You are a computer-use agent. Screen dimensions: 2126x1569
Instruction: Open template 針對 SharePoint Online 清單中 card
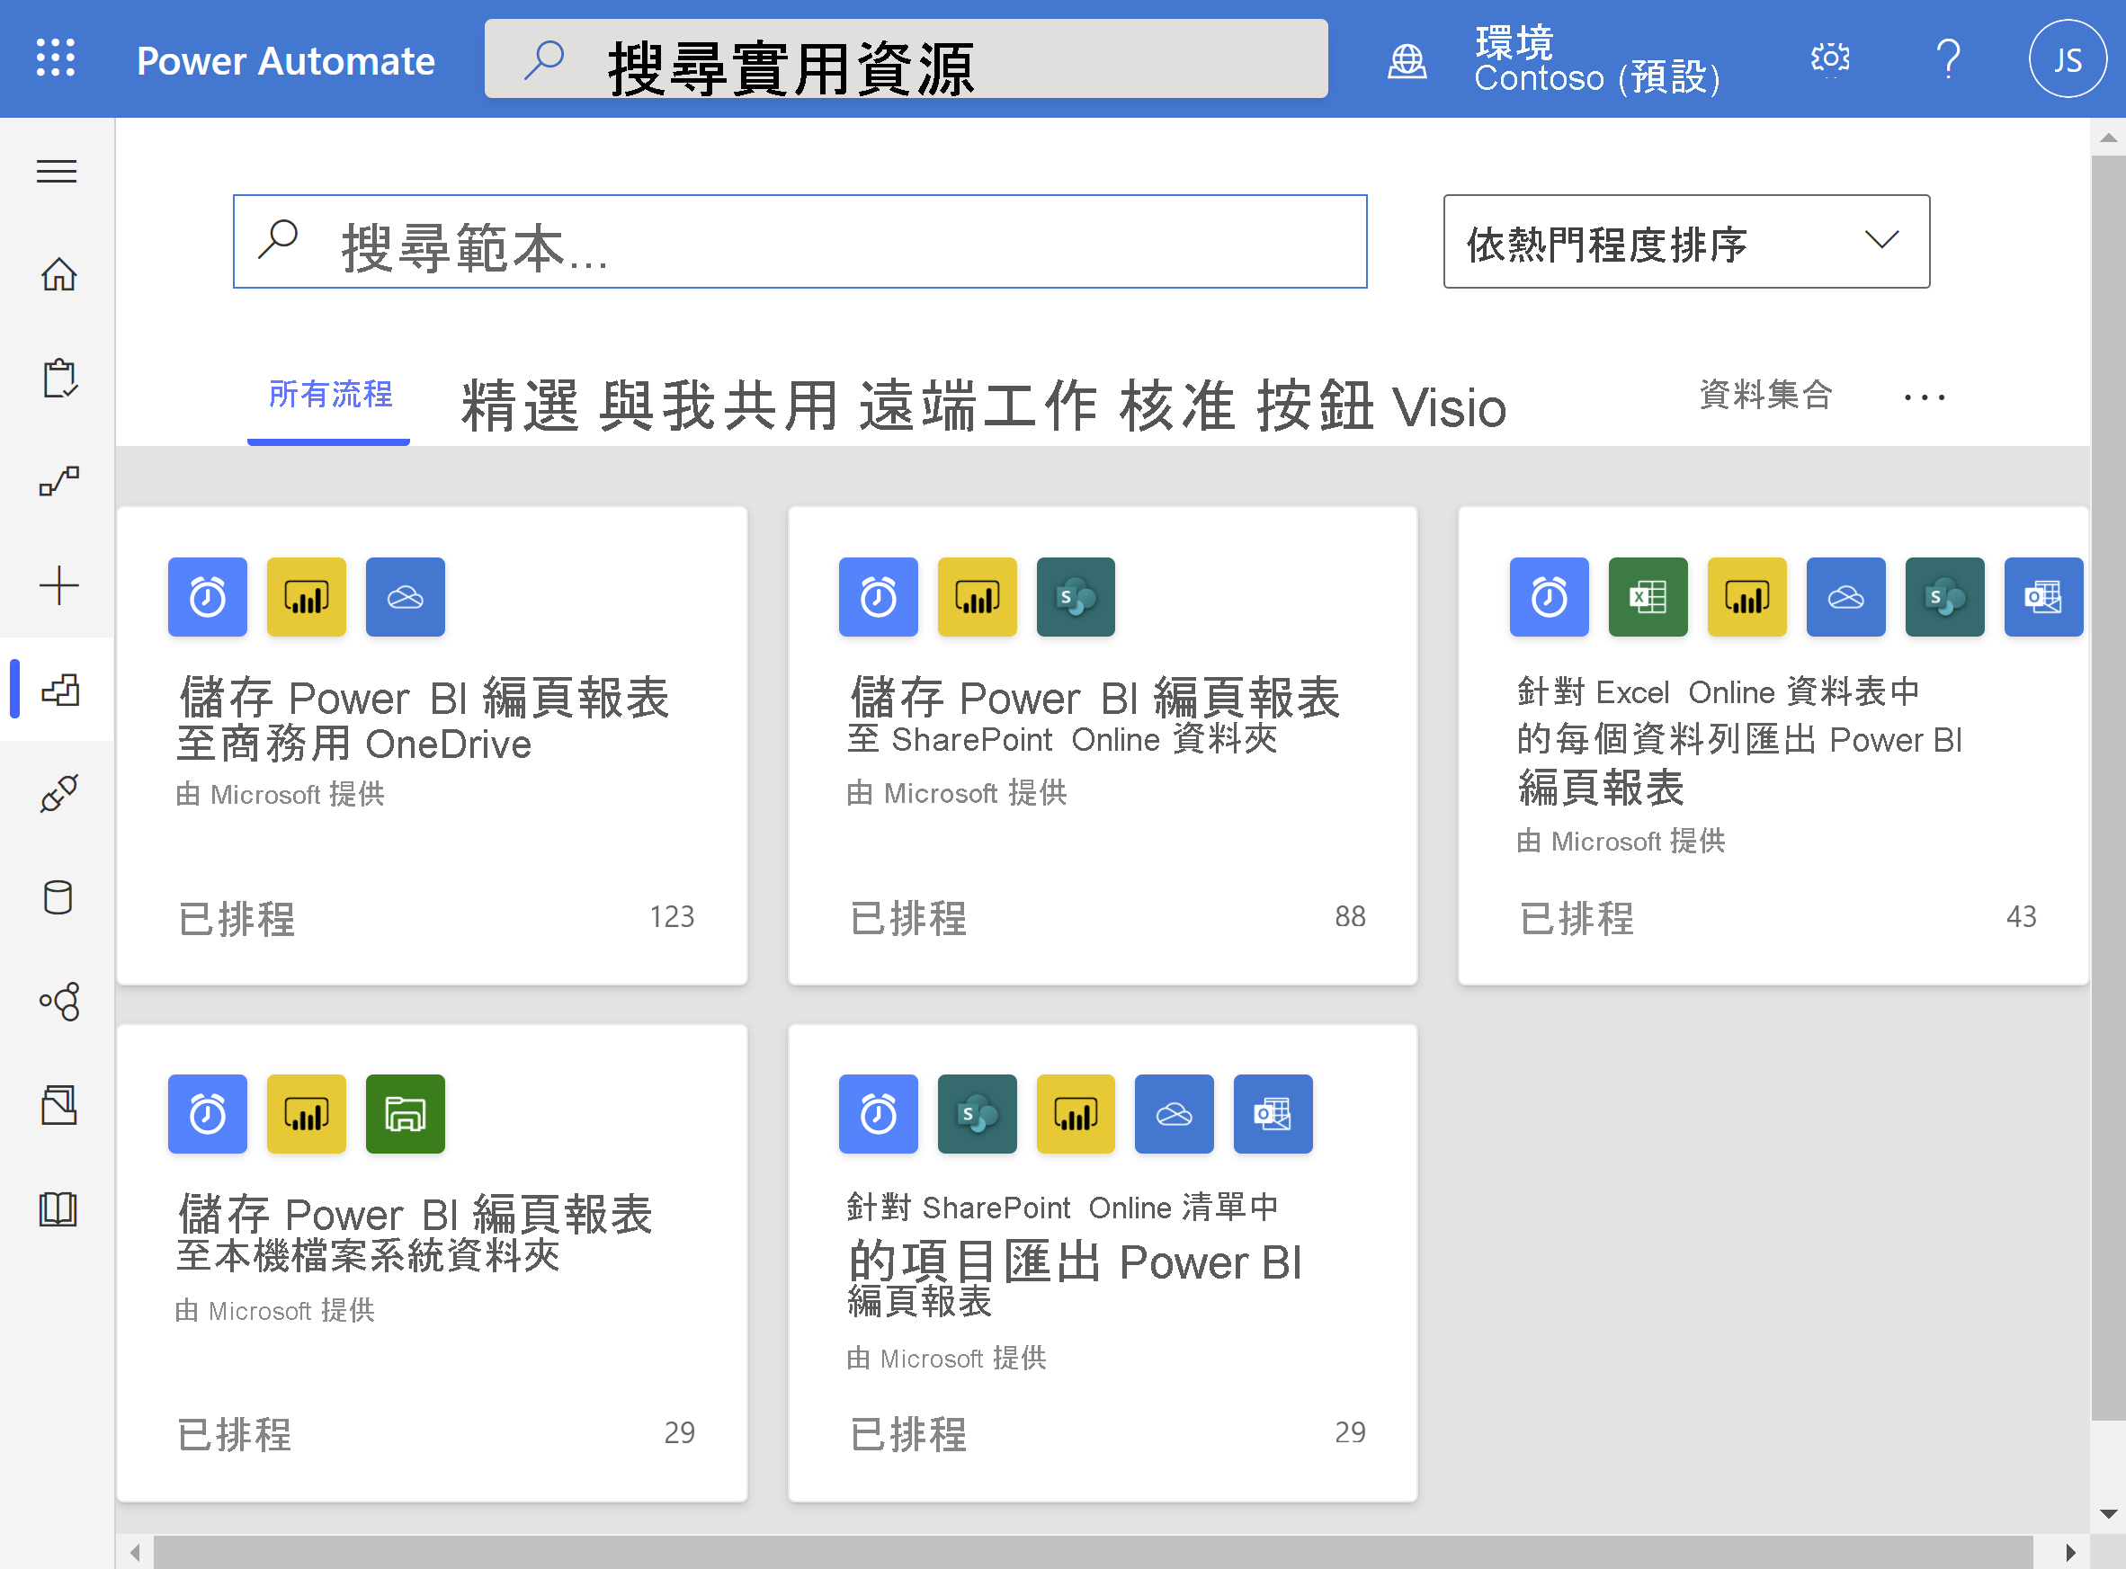click(1103, 1263)
